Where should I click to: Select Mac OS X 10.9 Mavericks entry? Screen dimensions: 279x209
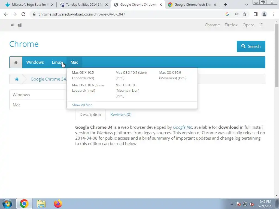pos(173,75)
